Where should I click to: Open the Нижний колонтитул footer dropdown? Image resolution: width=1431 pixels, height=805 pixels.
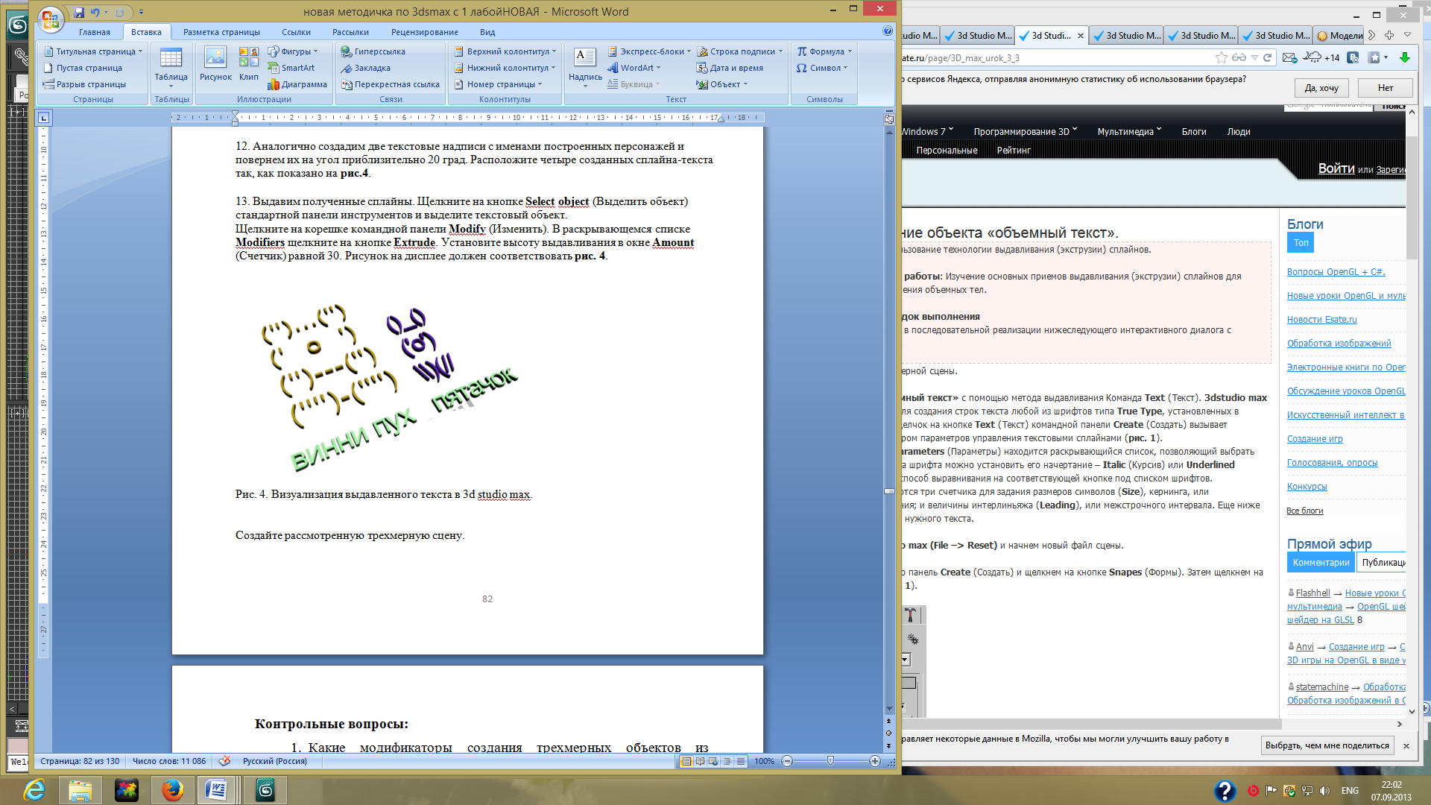(505, 68)
